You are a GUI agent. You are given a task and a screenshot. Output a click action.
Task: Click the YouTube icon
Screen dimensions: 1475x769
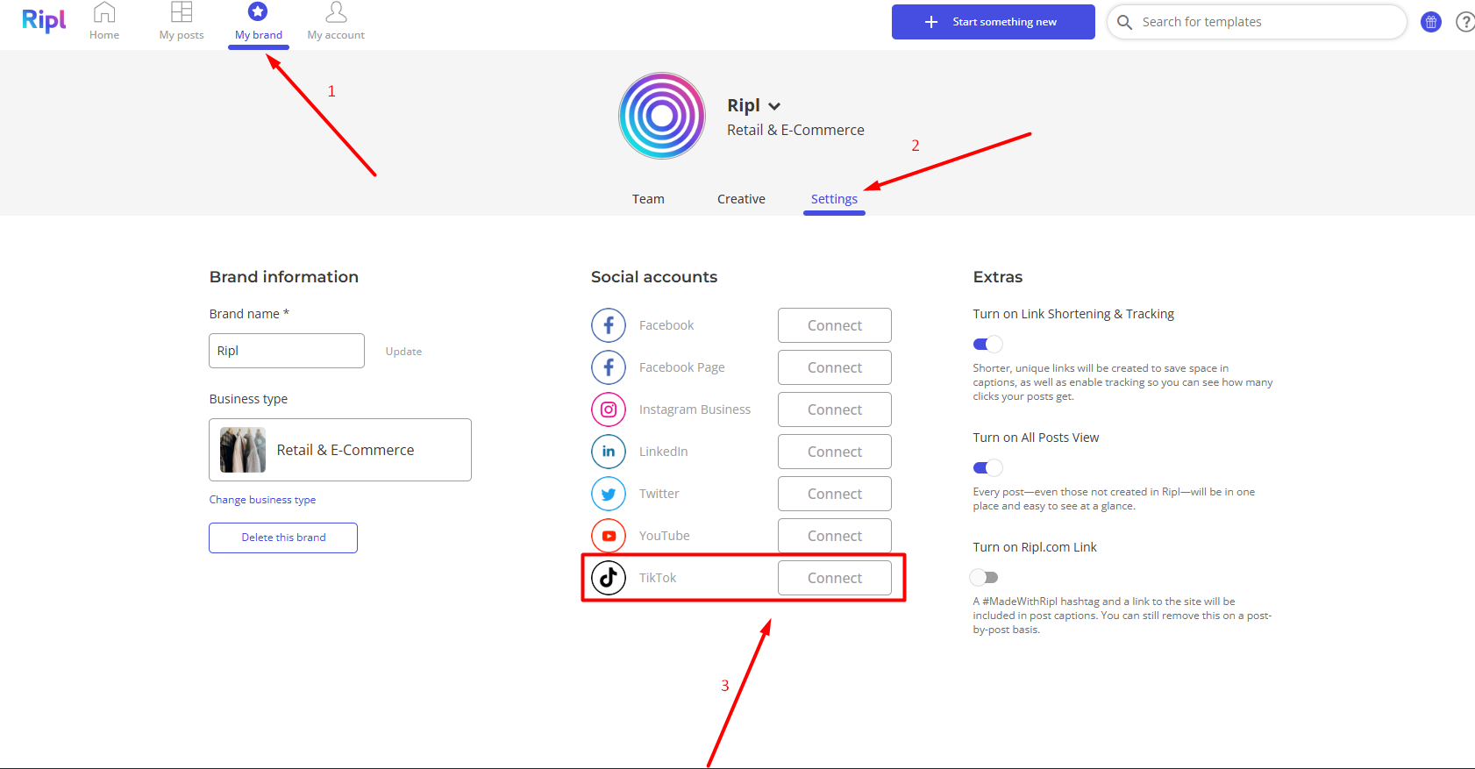click(609, 536)
